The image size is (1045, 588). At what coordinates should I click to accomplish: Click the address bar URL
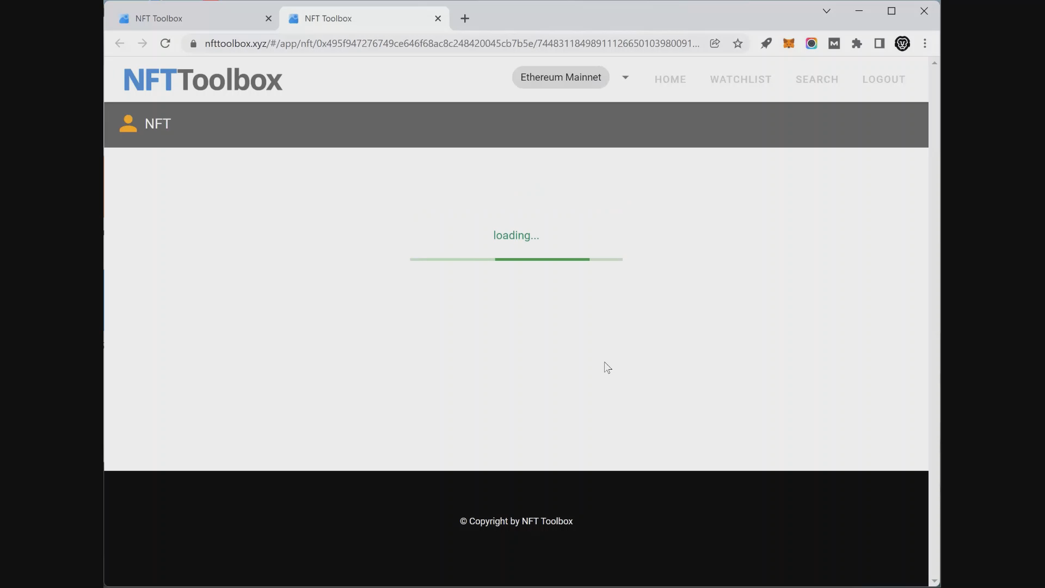click(x=452, y=44)
